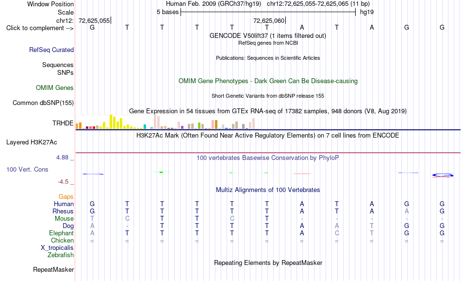Image resolution: width=461 pixels, height=281 pixels.
Task: Click the H3K27Ac Mark ENCODE track title
Action: [x=267, y=136]
